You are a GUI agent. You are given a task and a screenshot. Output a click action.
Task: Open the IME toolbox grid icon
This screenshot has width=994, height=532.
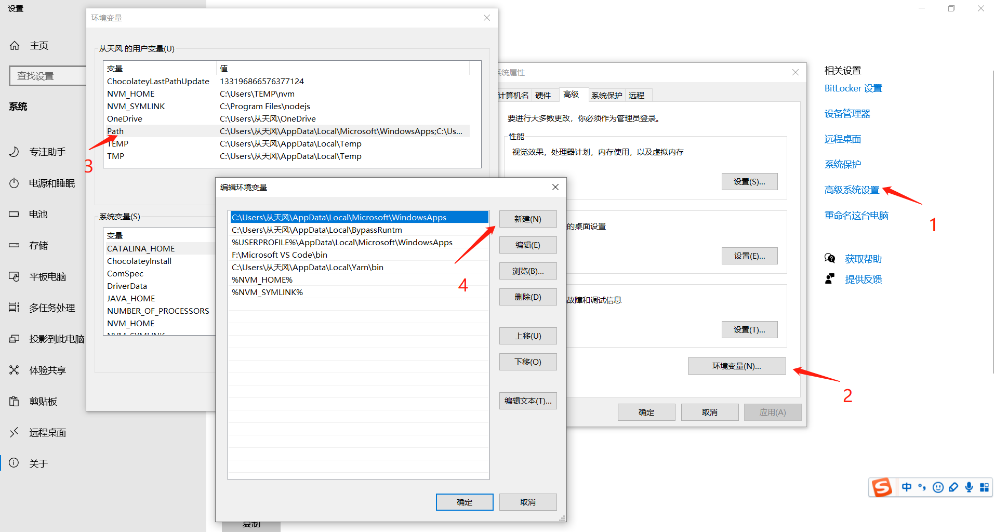984,487
